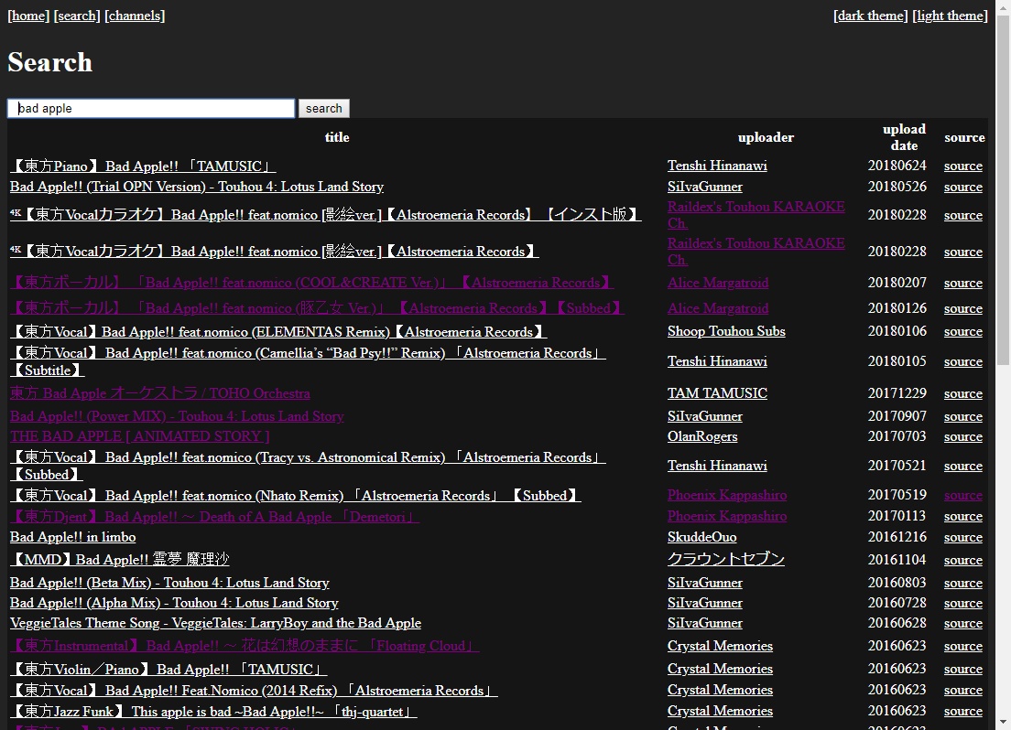Open source link for 20180624 upload

(x=963, y=166)
